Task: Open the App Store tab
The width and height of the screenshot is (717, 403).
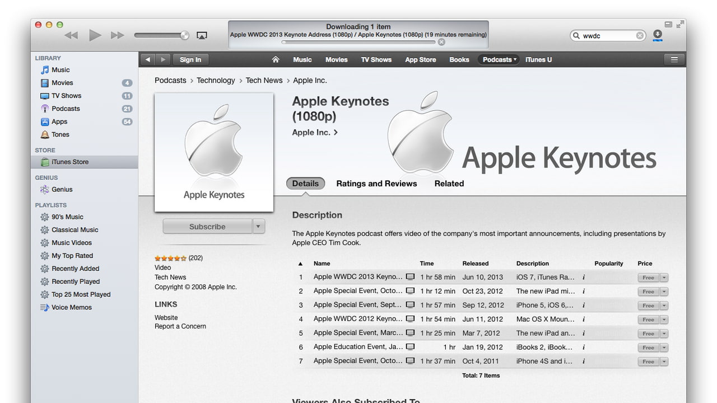Action: [x=421, y=59]
